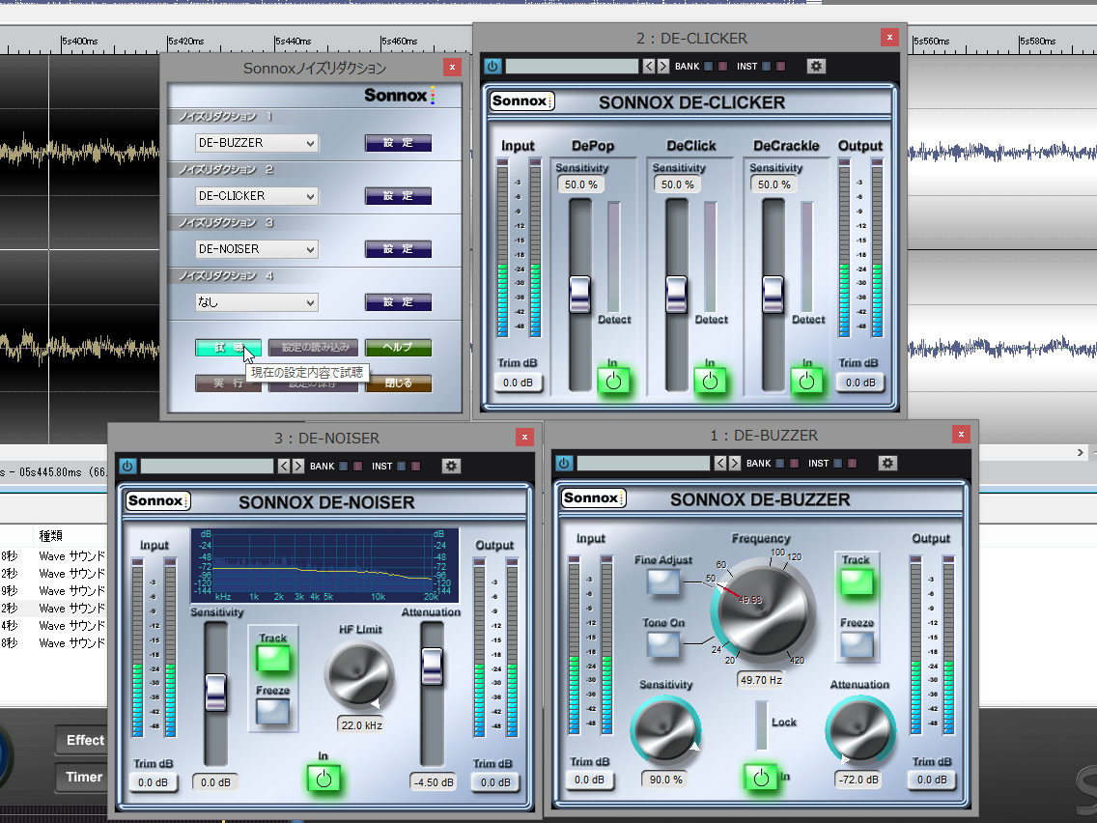Screen dimensions: 1097x823
Task: Click Sonnox logo in De-Noiser panel
Action: (x=157, y=501)
